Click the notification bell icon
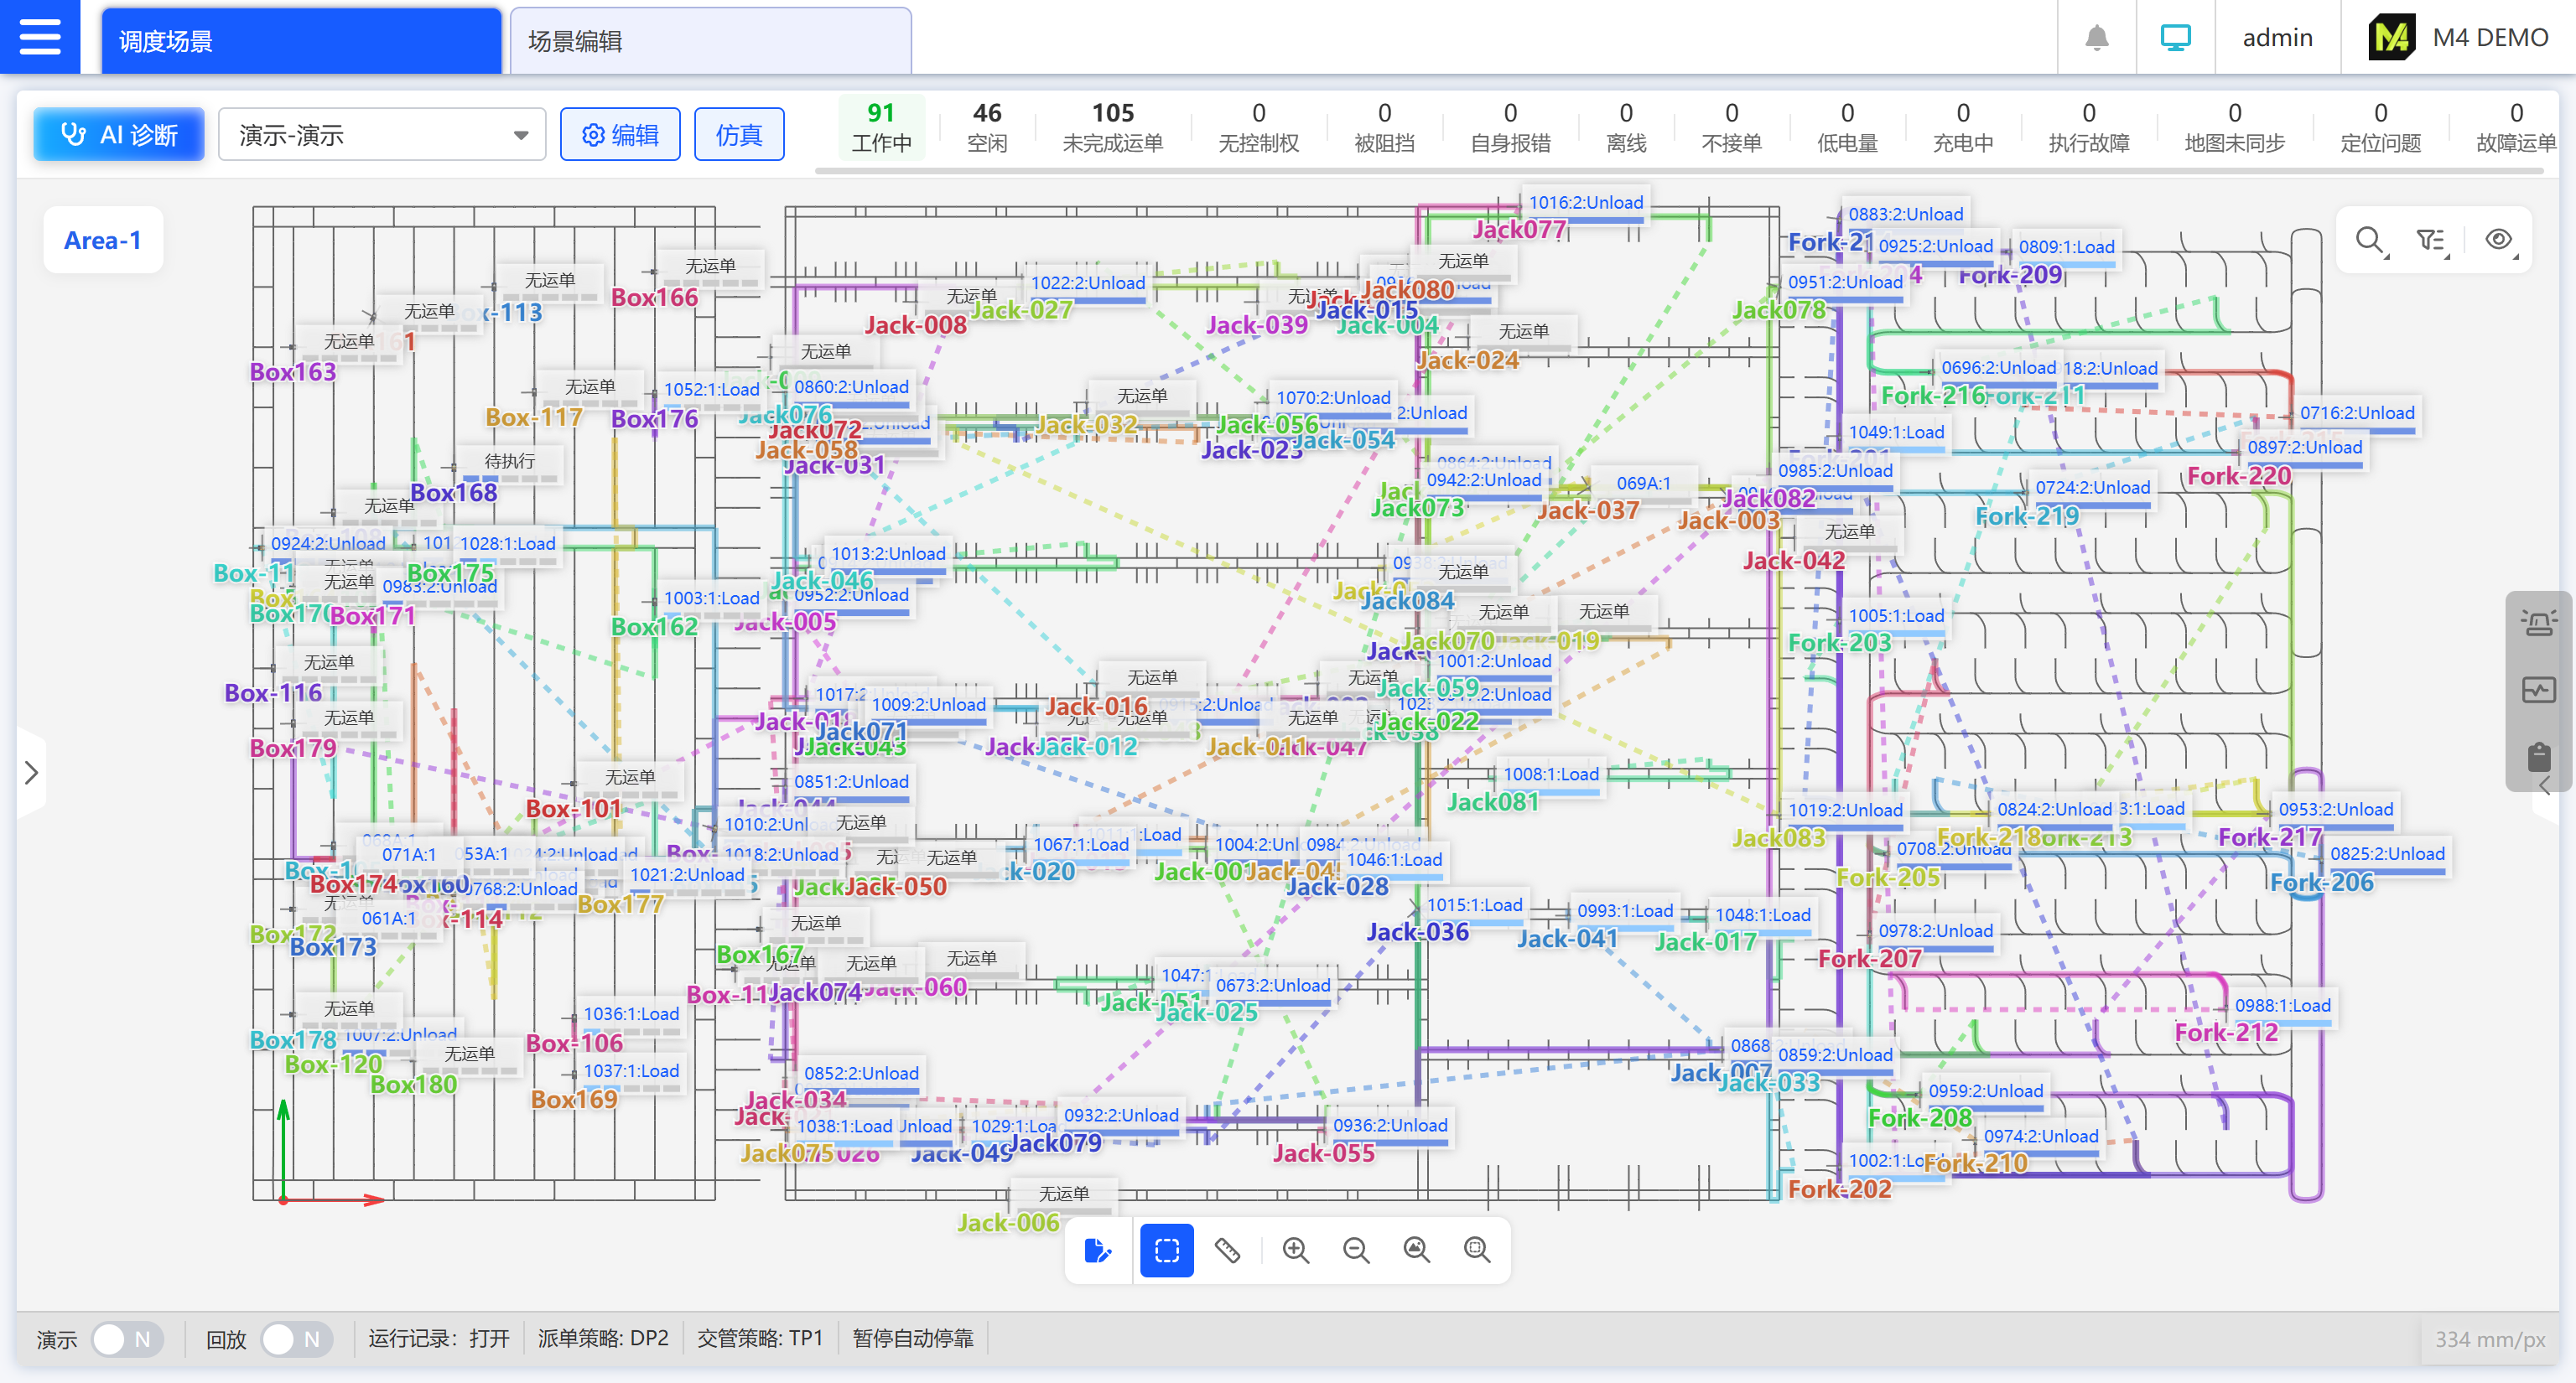Screen dimensions: 2576x1383 [2097, 38]
